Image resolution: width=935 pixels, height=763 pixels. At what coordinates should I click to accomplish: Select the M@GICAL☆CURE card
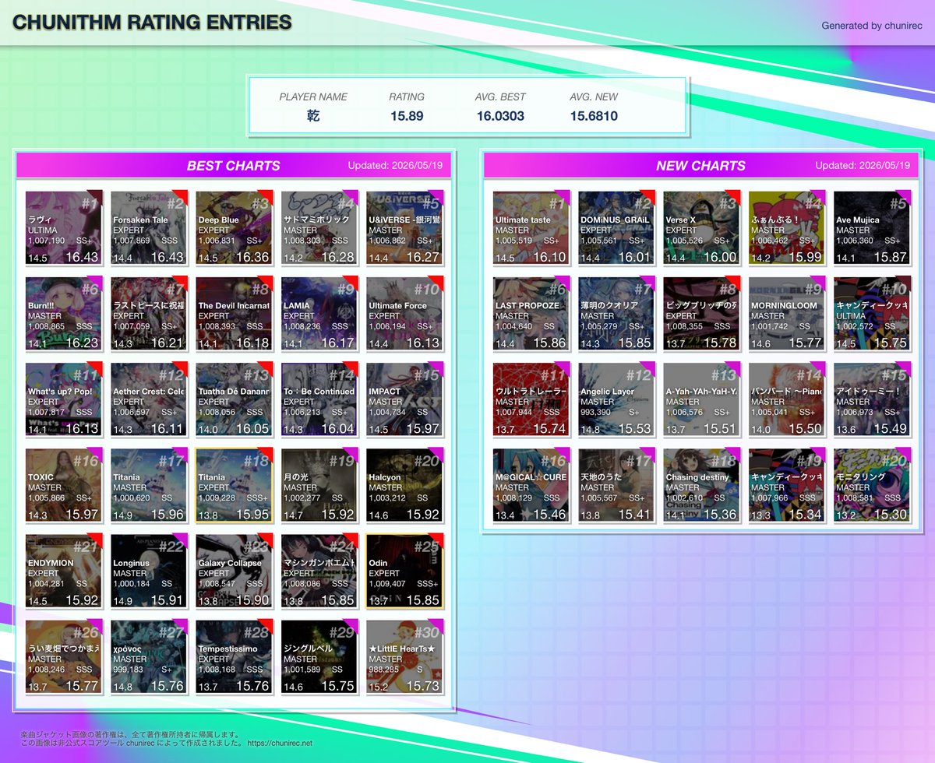[531, 484]
